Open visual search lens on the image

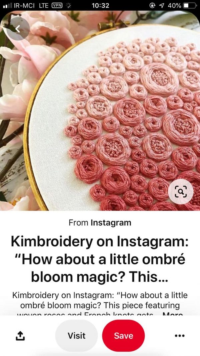(x=181, y=192)
